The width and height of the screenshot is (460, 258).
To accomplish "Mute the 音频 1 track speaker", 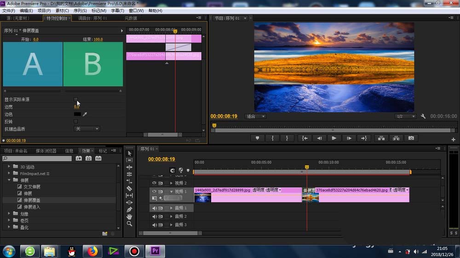I will click(x=154, y=208).
